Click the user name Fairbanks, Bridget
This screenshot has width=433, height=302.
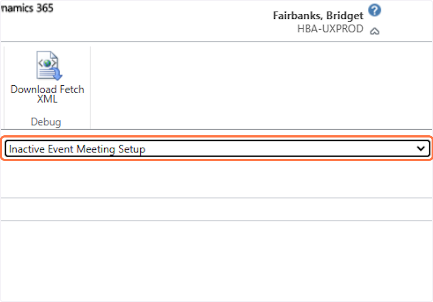[x=318, y=16]
